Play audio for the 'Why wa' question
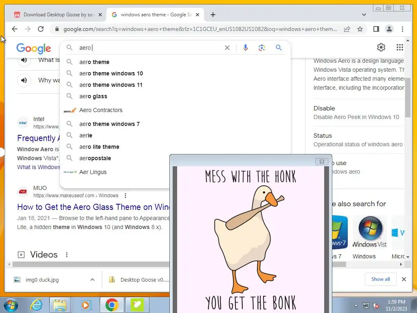The width and height of the screenshot is (417, 313). [24, 80]
